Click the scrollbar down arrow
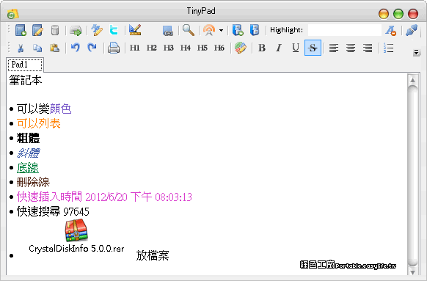 [412, 271]
